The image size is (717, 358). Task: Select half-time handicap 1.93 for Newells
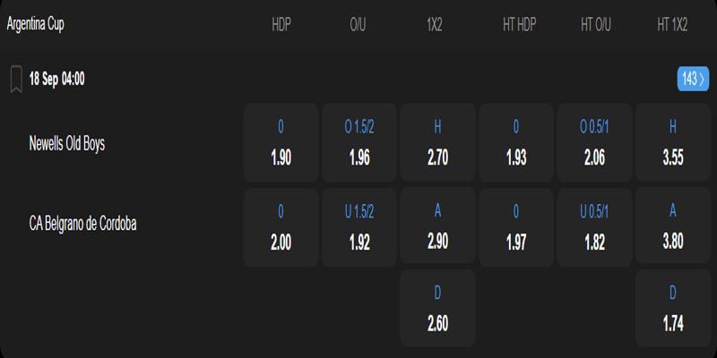point(516,144)
